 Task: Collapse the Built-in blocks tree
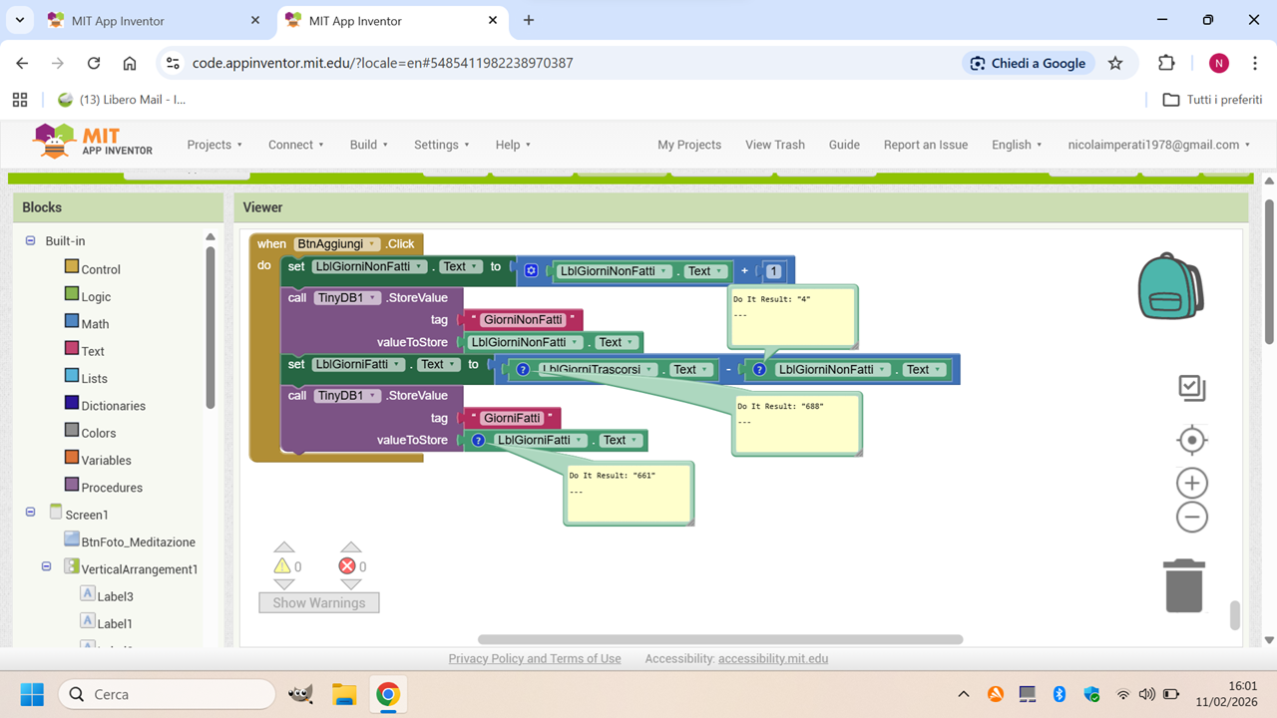coord(30,241)
